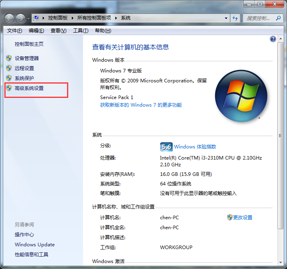Maximize the System window
287x269 pixels.
coord(260,4)
